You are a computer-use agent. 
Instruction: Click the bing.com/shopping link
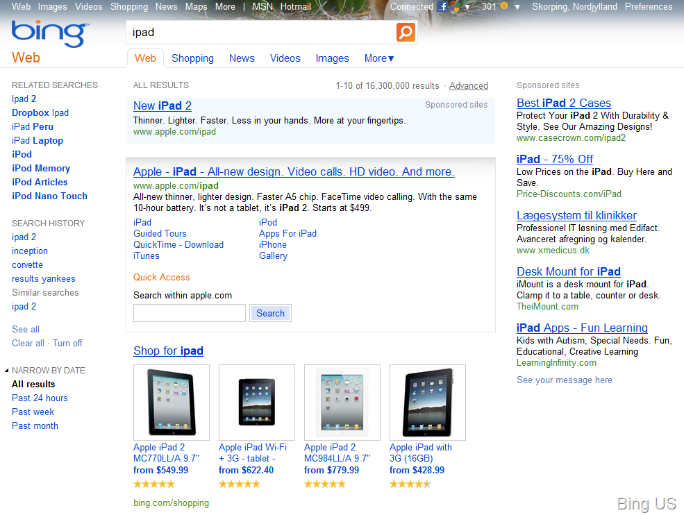point(171,503)
